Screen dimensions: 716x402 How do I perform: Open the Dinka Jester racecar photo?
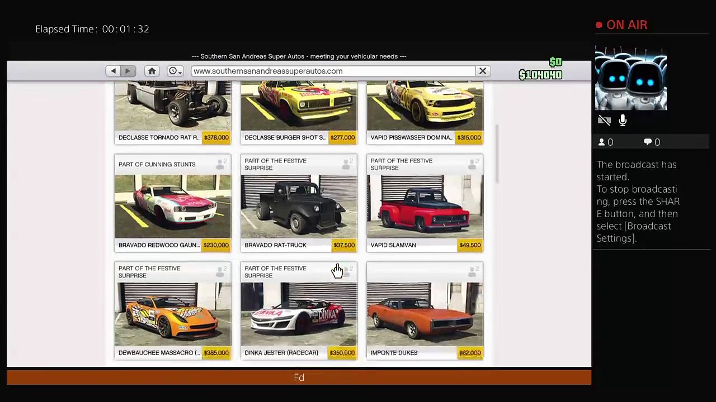coord(299,314)
